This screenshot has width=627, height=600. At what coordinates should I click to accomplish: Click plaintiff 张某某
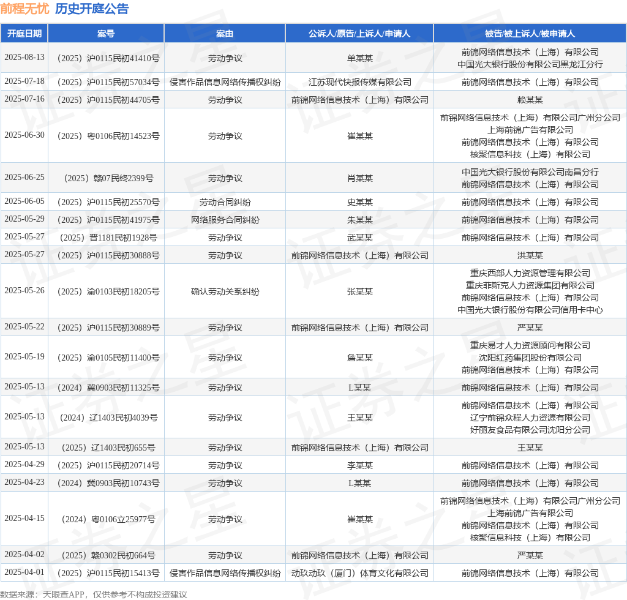click(x=360, y=292)
